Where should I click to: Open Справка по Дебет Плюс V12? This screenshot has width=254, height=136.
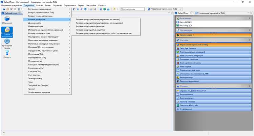214,91
